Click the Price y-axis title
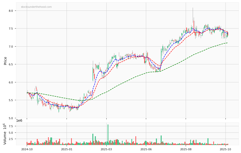 coord(5,61)
